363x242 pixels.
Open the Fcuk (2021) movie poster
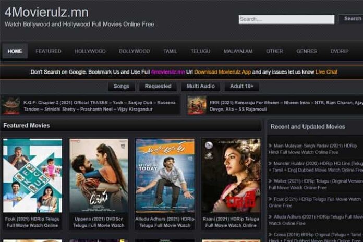[32, 175]
